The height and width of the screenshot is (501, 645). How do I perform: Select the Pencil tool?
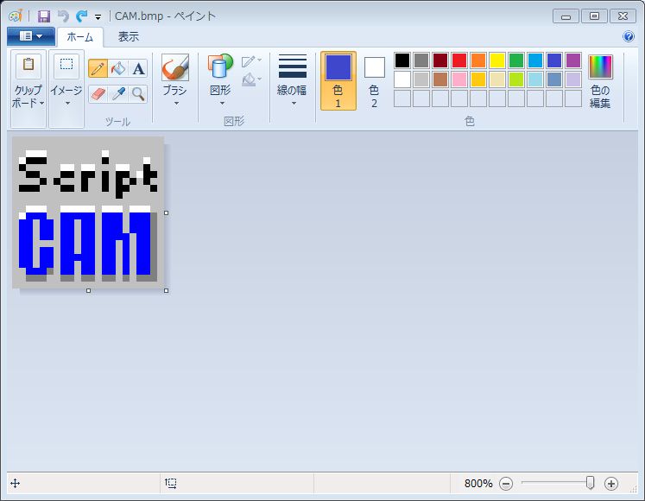pos(98,68)
